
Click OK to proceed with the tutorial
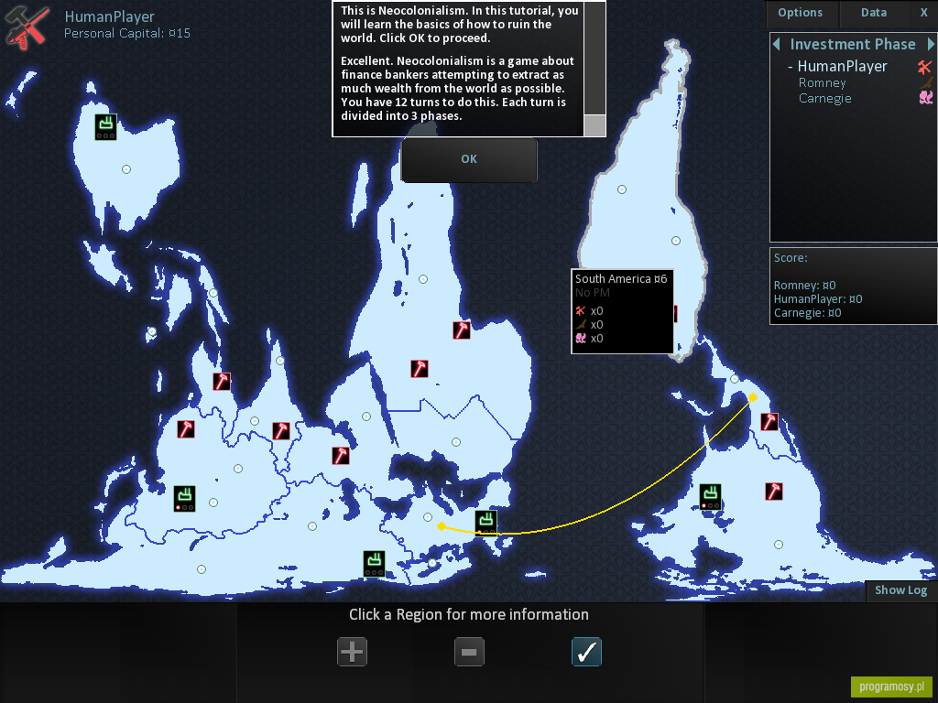click(x=469, y=159)
